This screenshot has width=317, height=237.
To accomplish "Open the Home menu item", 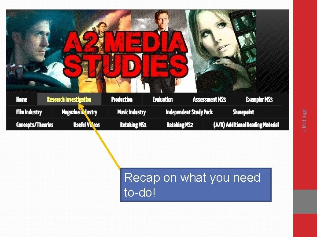I will point(22,99).
